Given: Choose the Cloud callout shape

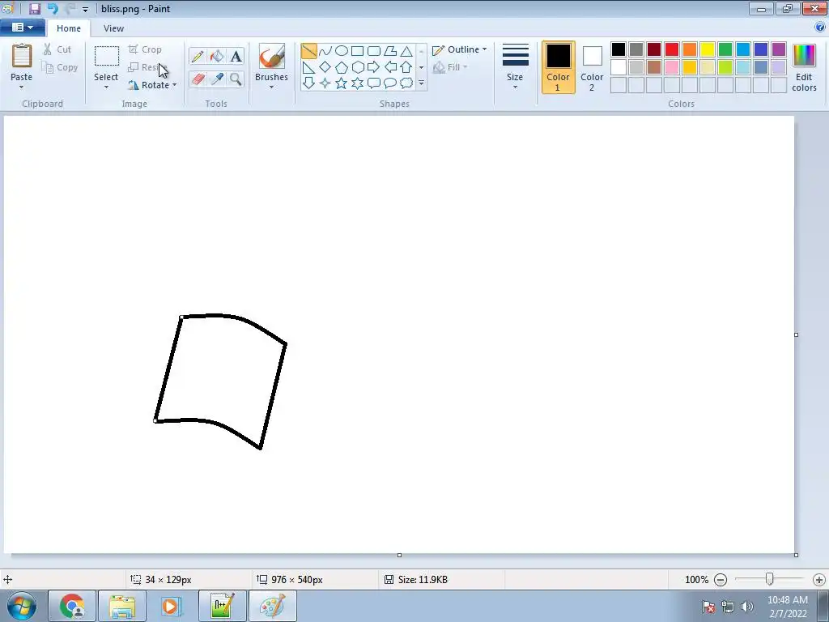Looking at the screenshot, I should (406, 83).
